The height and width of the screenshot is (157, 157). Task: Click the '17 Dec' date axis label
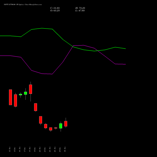point(25,149)
